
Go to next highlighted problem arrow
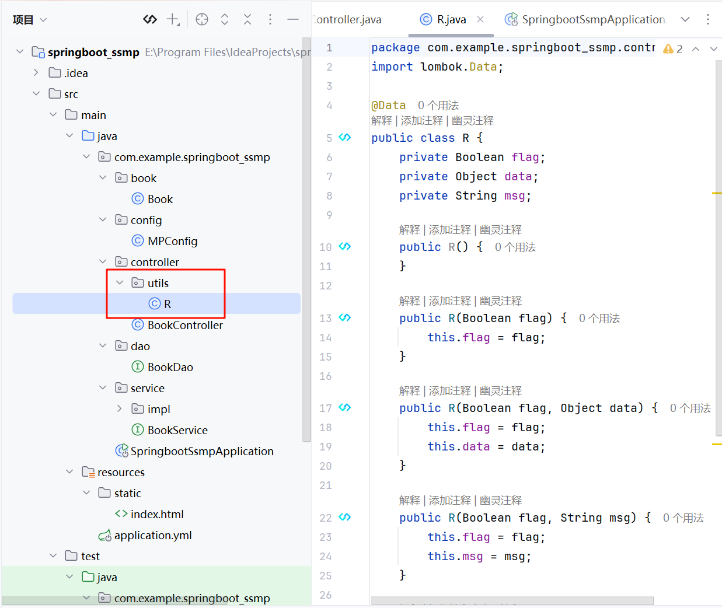click(713, 49)
